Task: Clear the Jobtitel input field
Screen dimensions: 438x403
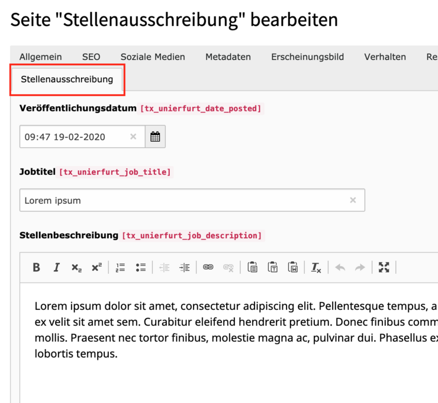Action: point(353,200)
